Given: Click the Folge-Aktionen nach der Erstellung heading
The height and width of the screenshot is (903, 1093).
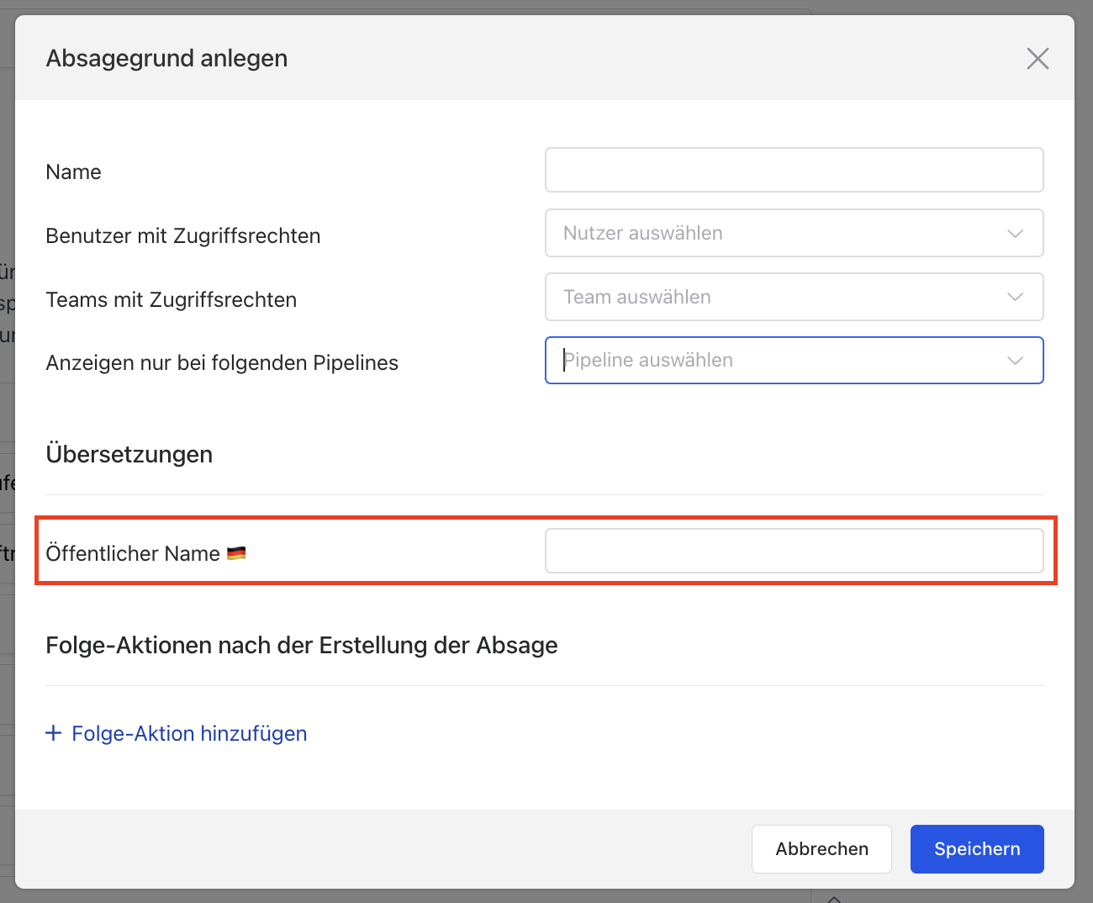Looking at the screenshot, I should pyautogui.click(x=302, y=645).
